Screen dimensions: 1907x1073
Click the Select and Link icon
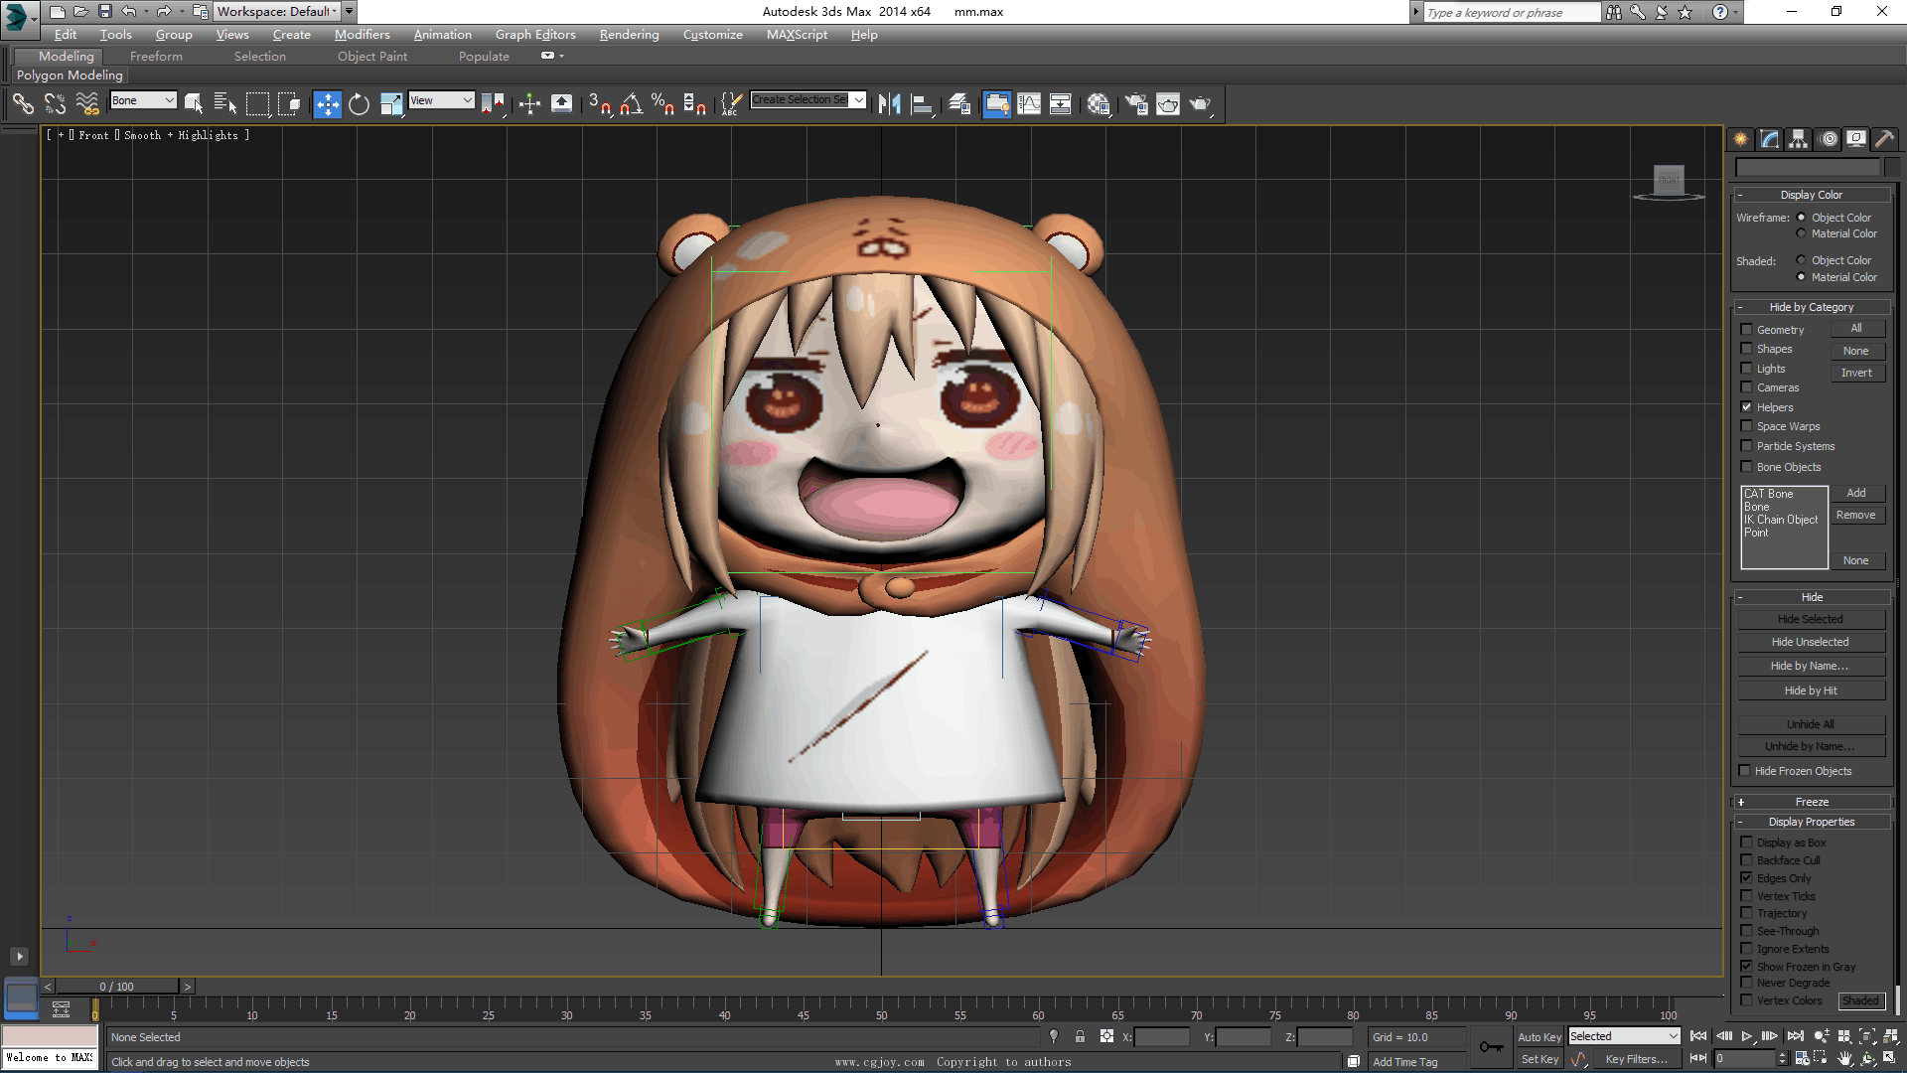point(23,103)
